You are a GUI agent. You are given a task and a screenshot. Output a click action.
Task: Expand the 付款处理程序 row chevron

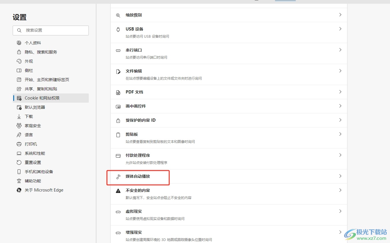pyautogui.click(x=340, y=155)
